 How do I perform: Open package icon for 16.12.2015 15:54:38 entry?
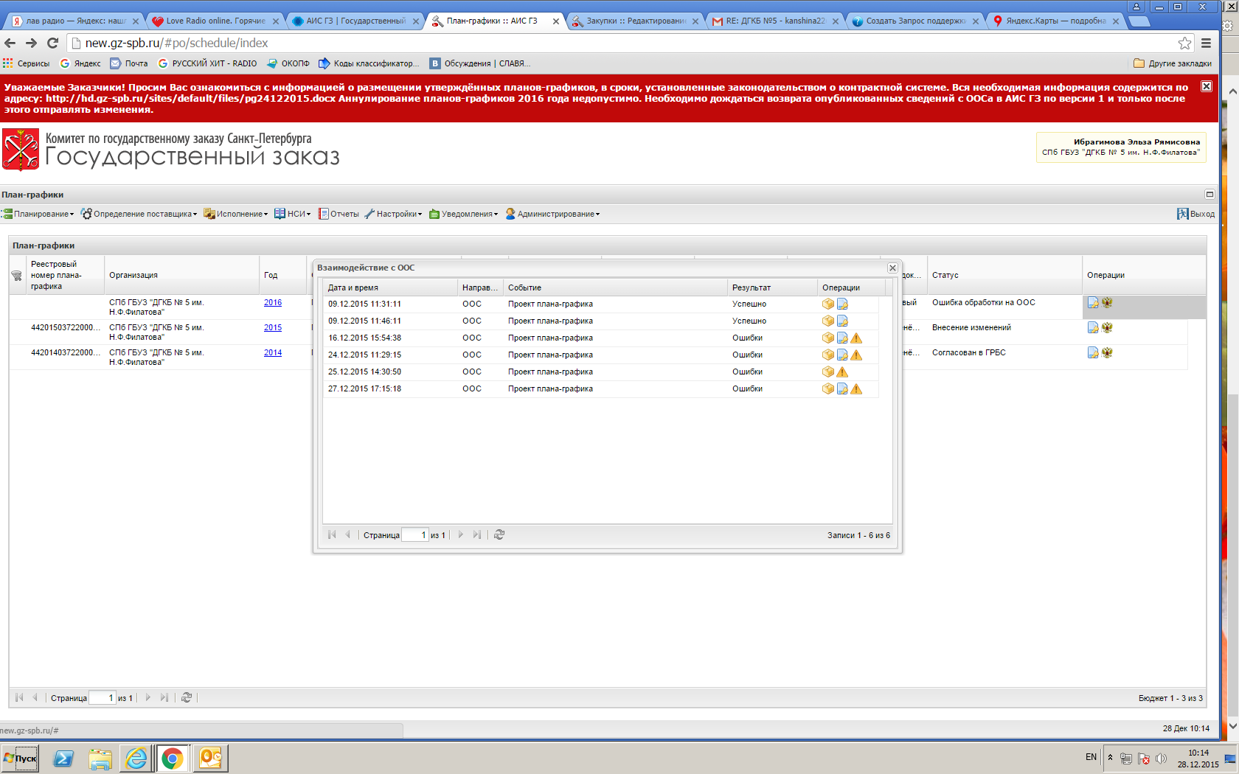(x=828, y=338)
